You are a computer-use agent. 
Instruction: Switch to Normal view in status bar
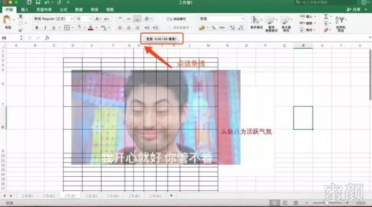(274, 203)
